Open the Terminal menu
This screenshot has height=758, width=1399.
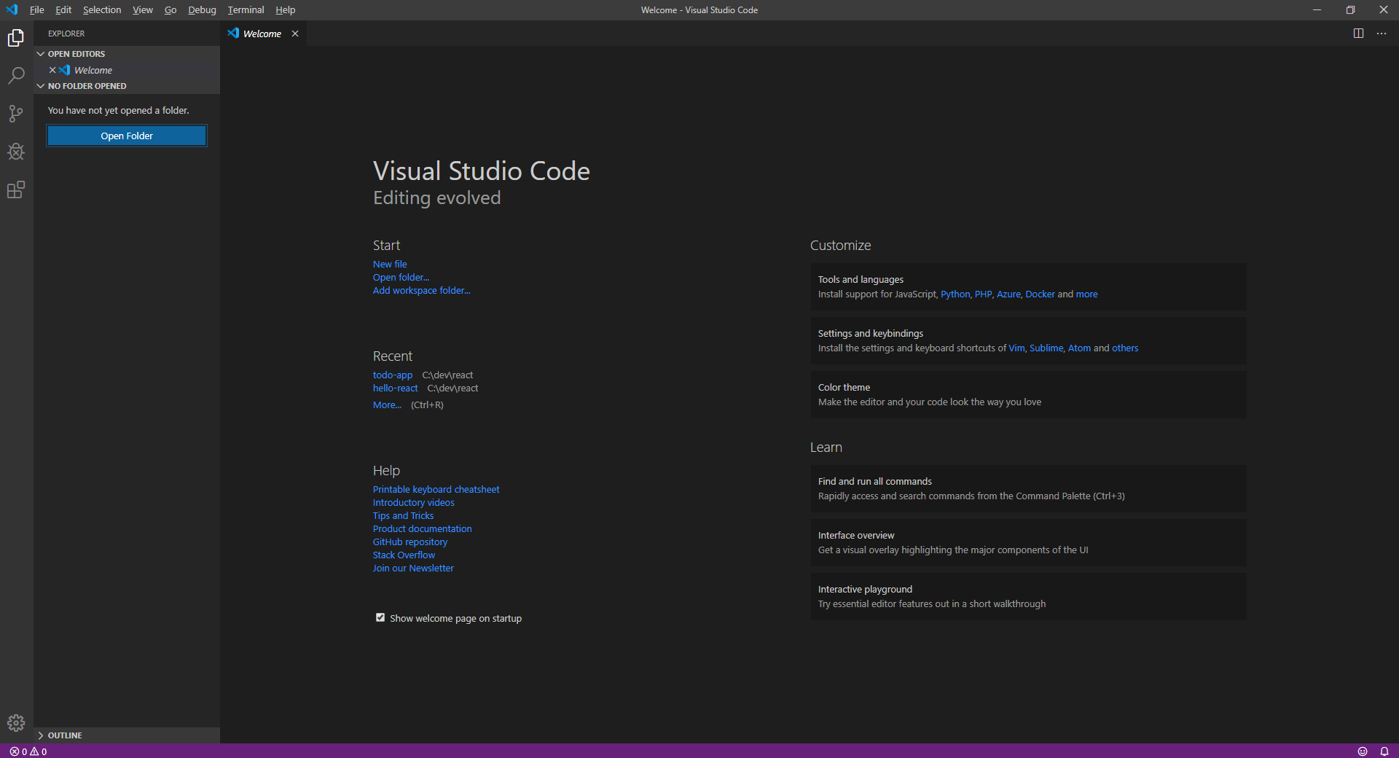(x=246, y=10)
